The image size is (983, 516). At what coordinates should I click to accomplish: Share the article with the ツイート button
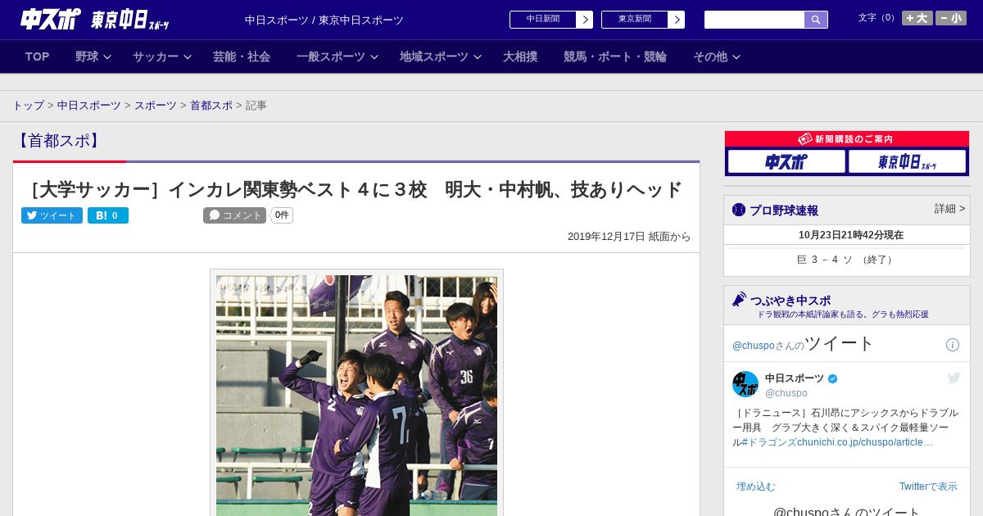click(52, 215)
